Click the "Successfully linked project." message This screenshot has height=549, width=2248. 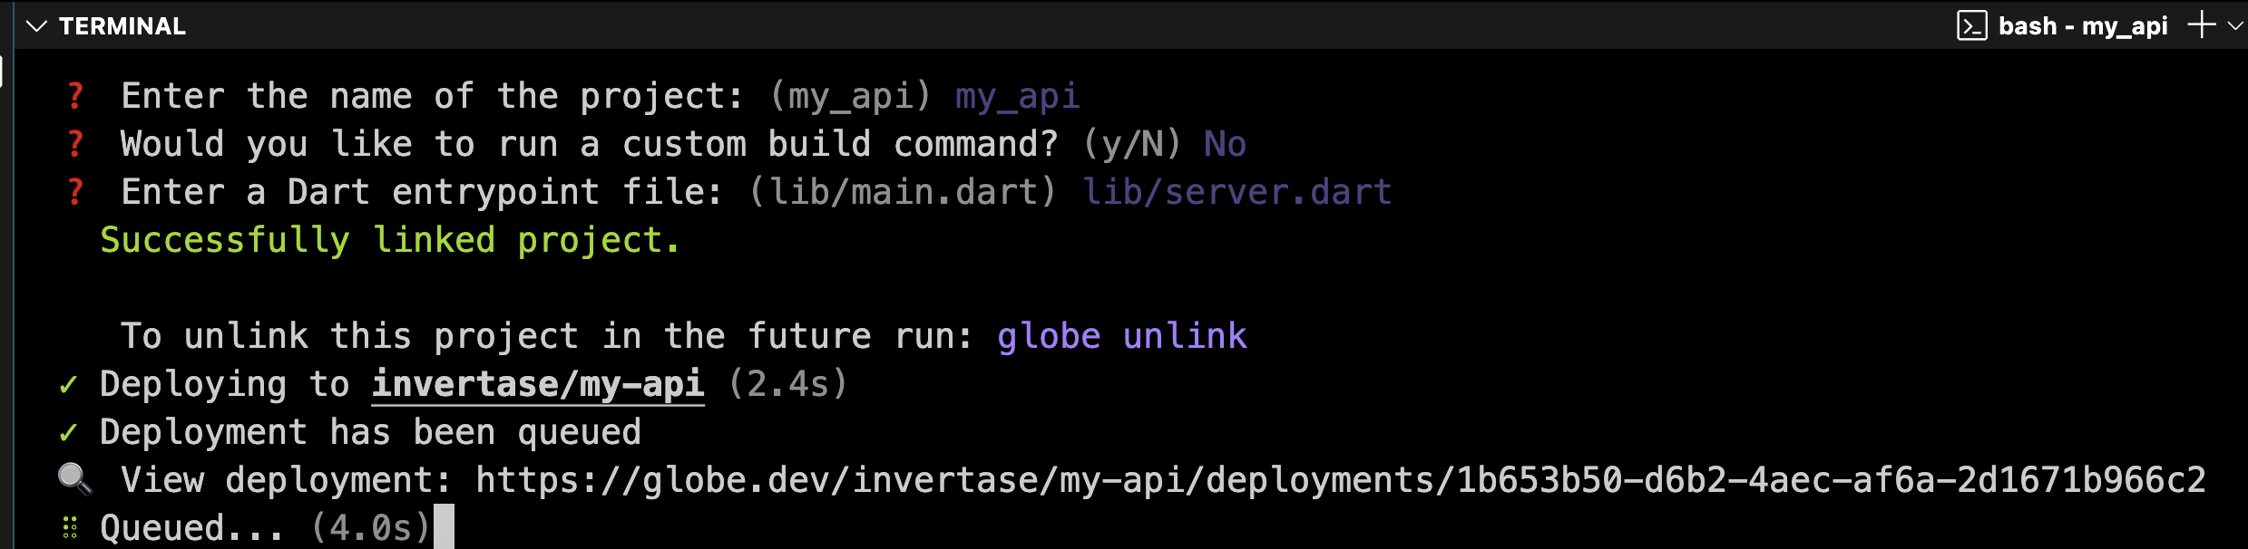coord(389,240)
